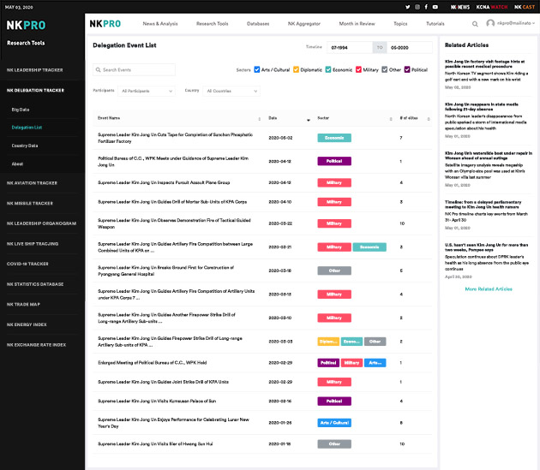Open the All Participants dropdown
The width and height of the screenshot is (540, 470).
point(147,91)
